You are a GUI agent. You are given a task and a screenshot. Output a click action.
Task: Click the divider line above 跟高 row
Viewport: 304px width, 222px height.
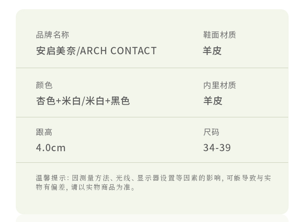tap(152, 117)
